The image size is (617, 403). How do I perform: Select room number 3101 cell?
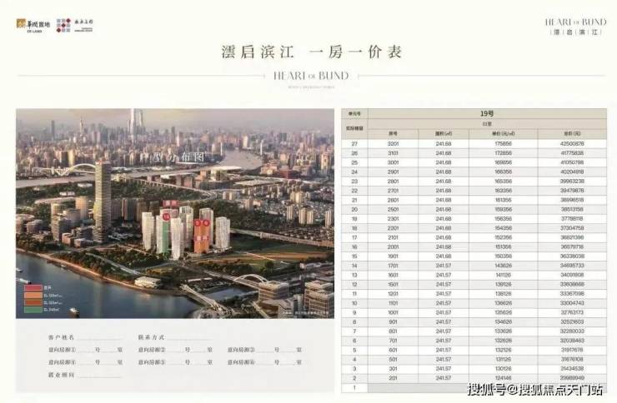(x=393, y=153)
